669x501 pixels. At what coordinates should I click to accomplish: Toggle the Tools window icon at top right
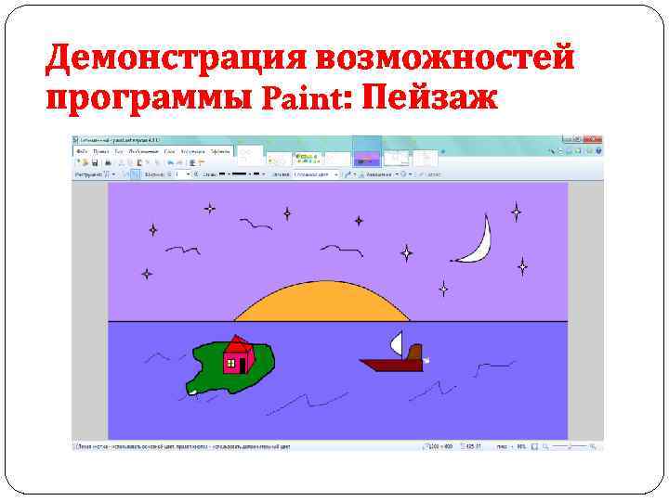point(553,151)
